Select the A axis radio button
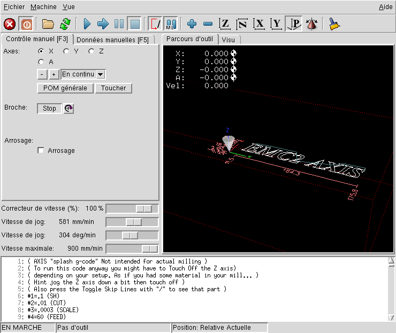 pyautogui.click(x=41, y=62)
